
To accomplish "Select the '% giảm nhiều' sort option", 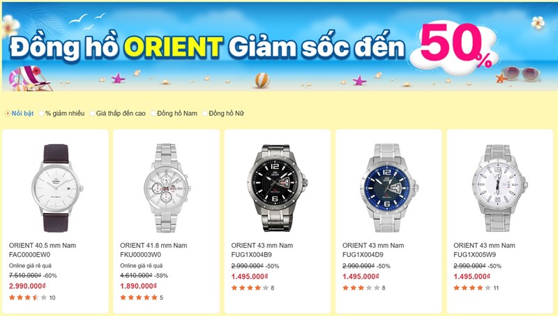I will 61,113.
